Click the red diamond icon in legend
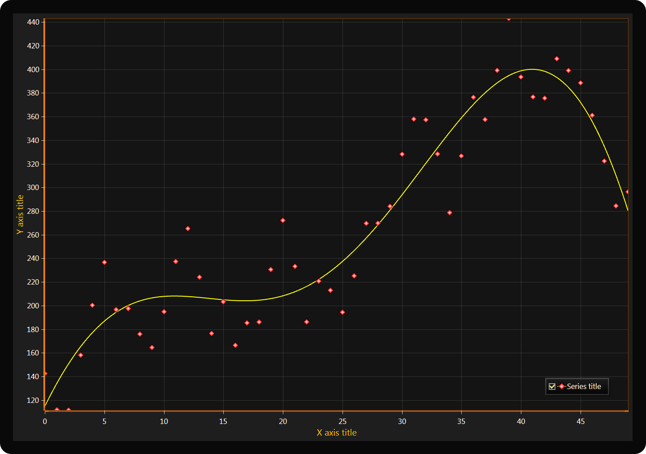This screenshot has height=454, width=646. (x=561, y=386)
